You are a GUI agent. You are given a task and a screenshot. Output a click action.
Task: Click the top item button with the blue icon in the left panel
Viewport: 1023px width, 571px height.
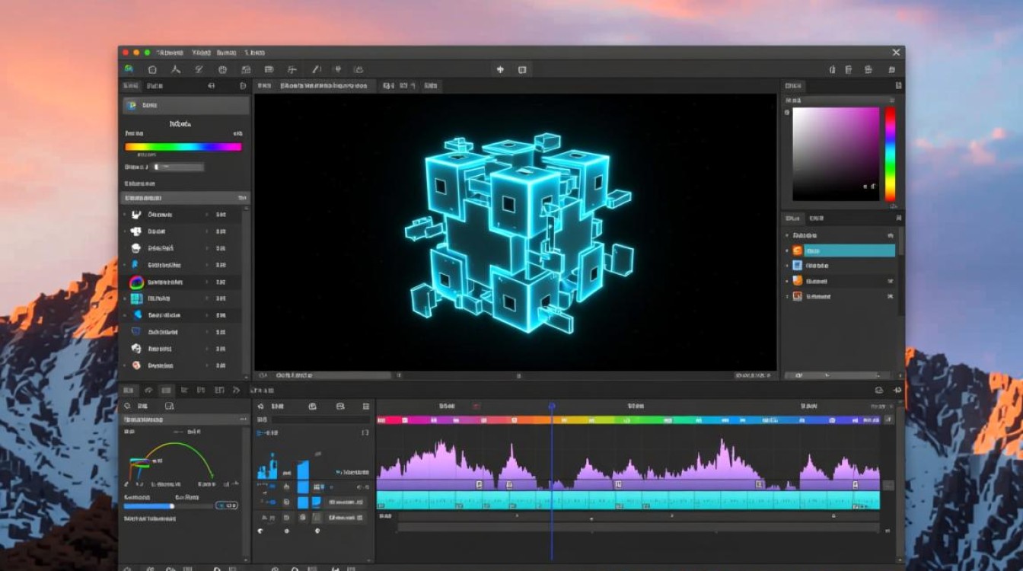[x=186, y=105]
